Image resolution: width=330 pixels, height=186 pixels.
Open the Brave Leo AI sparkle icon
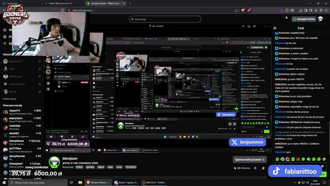(316, 10)
